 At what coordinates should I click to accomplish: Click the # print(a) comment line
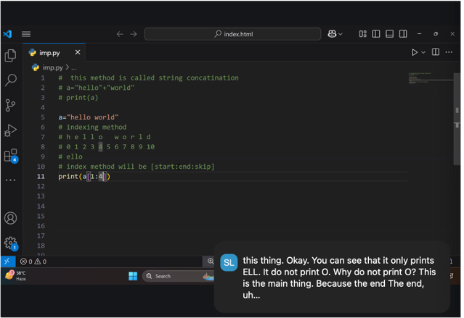click(78, 98)
